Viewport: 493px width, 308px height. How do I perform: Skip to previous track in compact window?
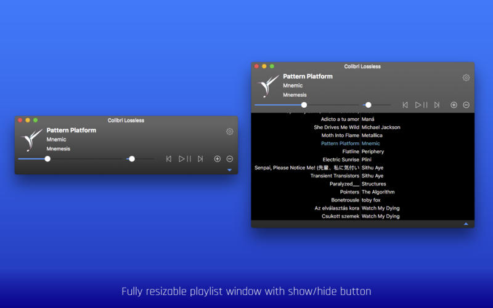[x=169, y=159]
